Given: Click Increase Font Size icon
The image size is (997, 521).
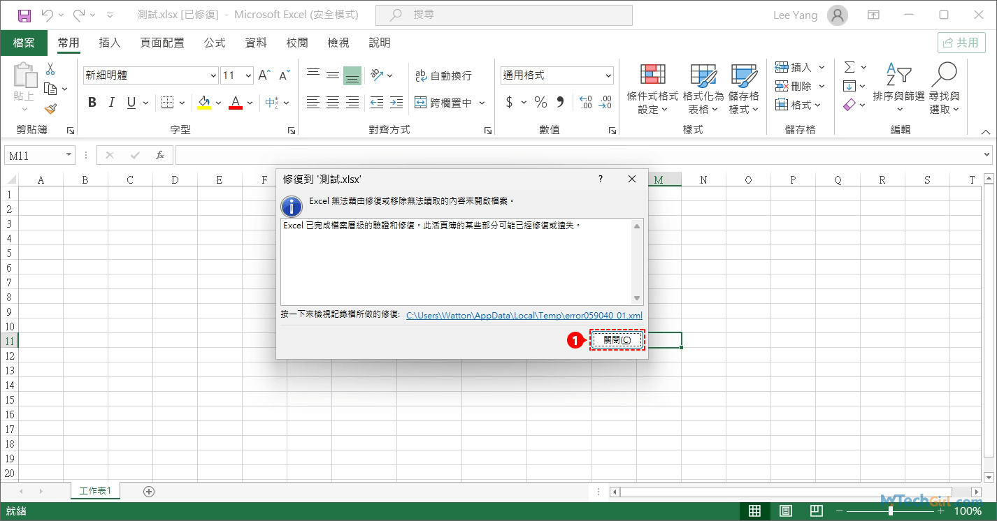Looking at the screenshot, I should point(264,75).
